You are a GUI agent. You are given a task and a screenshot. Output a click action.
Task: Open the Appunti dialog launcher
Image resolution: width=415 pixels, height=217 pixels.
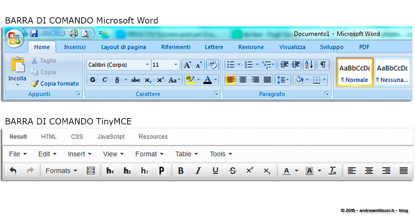[79, 93]
